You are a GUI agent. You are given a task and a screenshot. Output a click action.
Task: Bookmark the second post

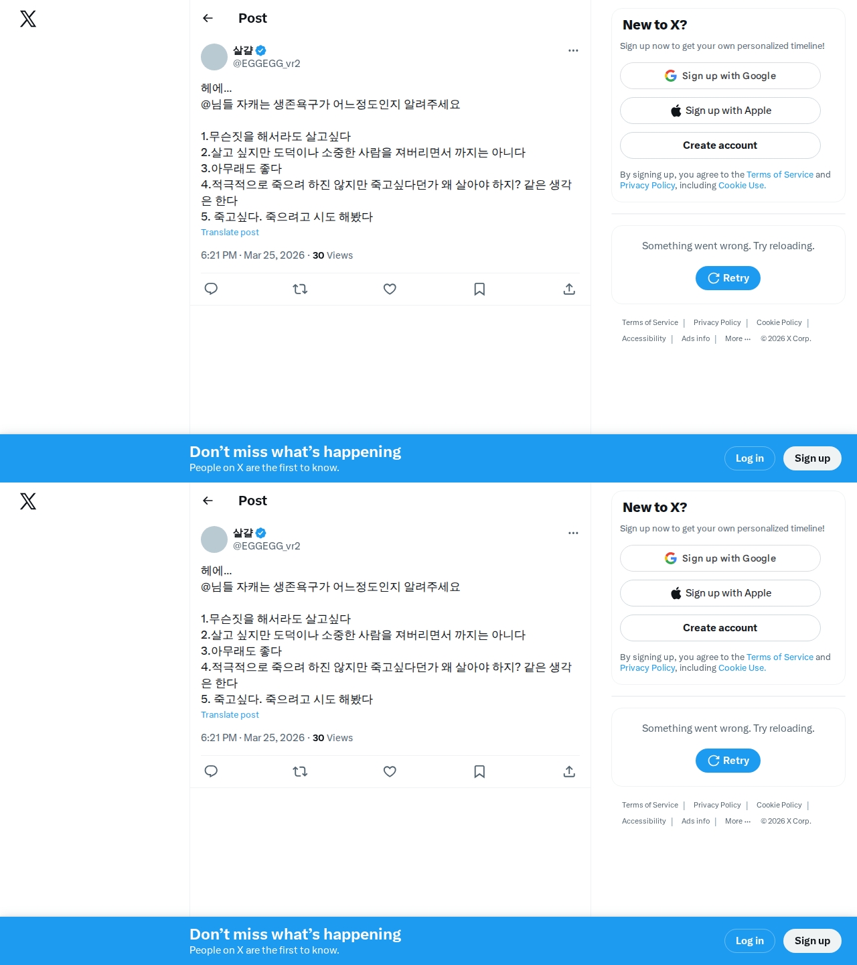[x=479, y=771]
